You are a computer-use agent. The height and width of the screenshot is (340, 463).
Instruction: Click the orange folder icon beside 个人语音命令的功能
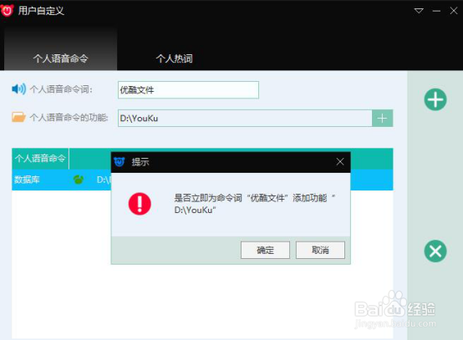(18, 117)
